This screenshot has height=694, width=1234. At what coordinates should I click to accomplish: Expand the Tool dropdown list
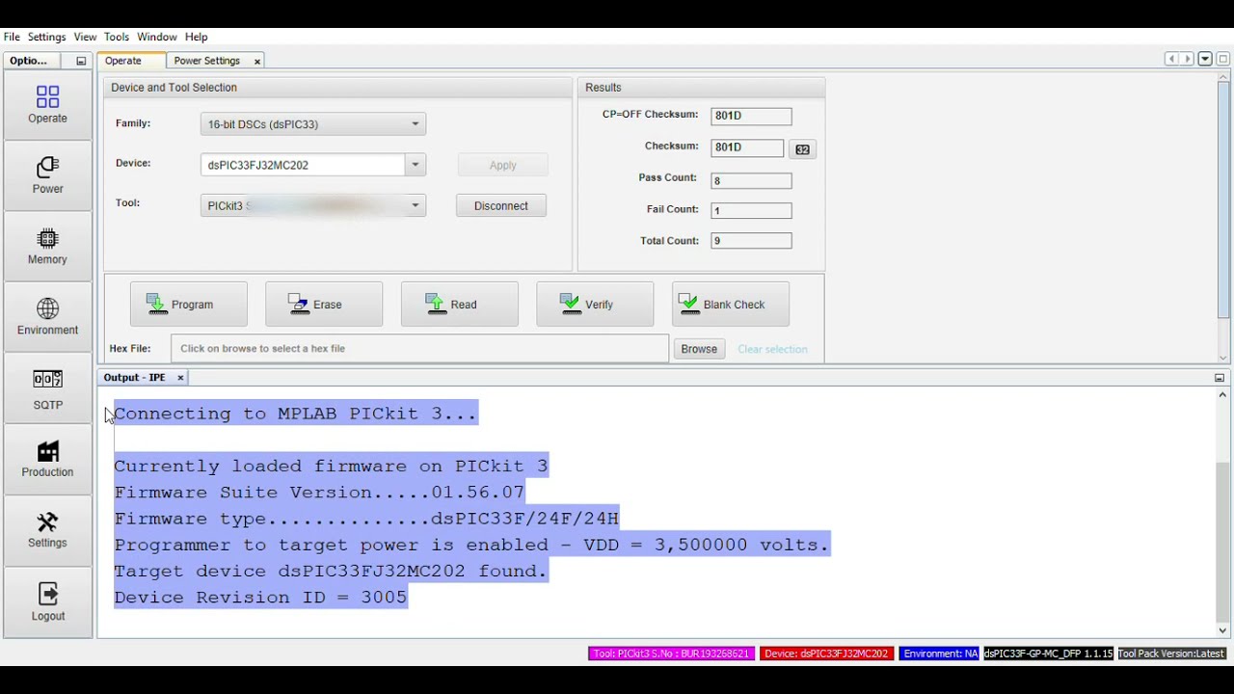pyautogui.click(x=416, y=205)
